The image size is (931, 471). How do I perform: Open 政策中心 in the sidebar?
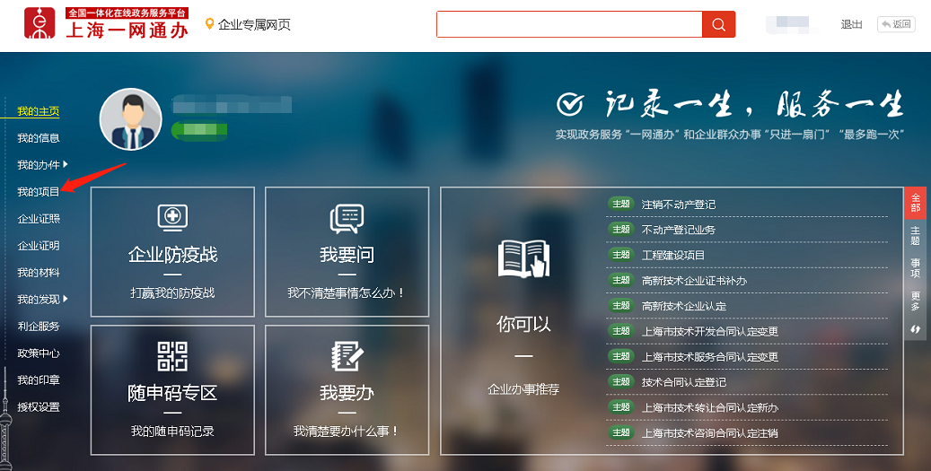(39, 353)
